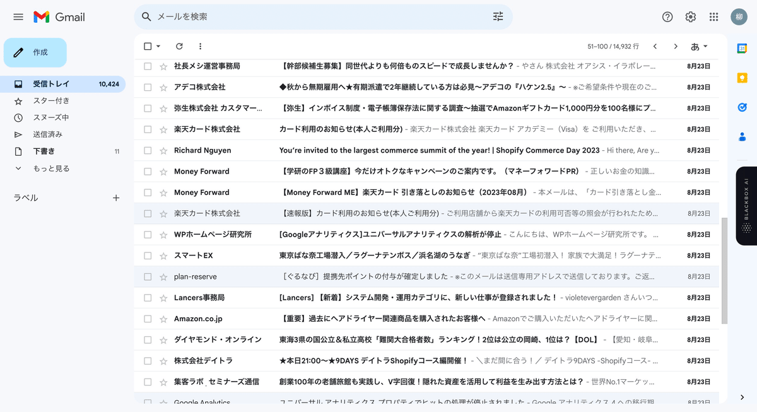Open Contacts side panel
This screenshot has height=412, width=757.
tap(742, 136)
